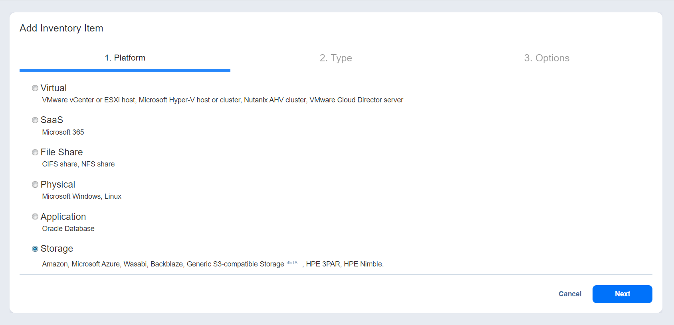Open the 2. Type step tab
Viewport: 674px width, 325px height.
336,58
